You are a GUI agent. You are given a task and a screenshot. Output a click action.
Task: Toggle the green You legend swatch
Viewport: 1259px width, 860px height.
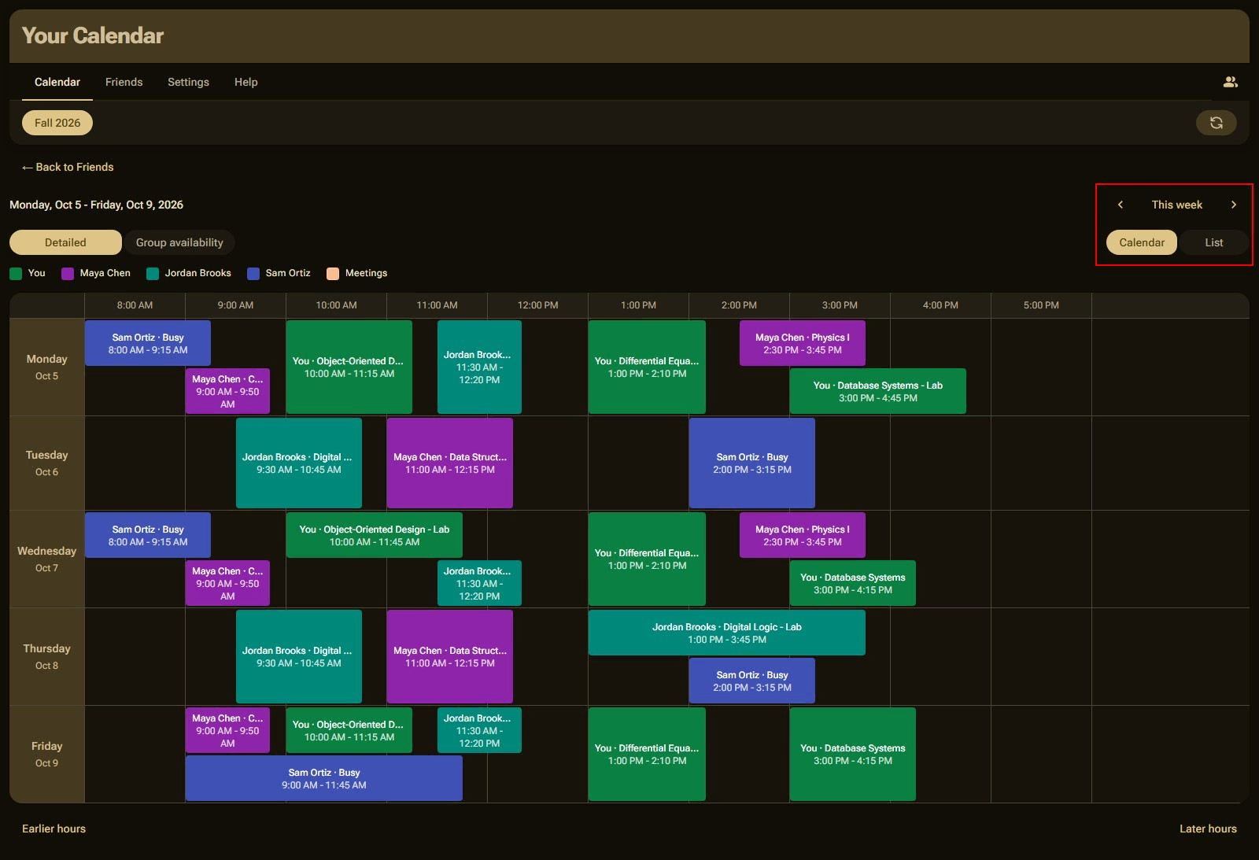tap(16, 274)
